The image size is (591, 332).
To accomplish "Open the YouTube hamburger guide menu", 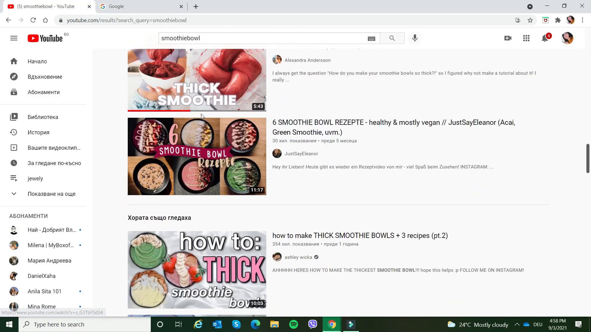I will 14,38.
